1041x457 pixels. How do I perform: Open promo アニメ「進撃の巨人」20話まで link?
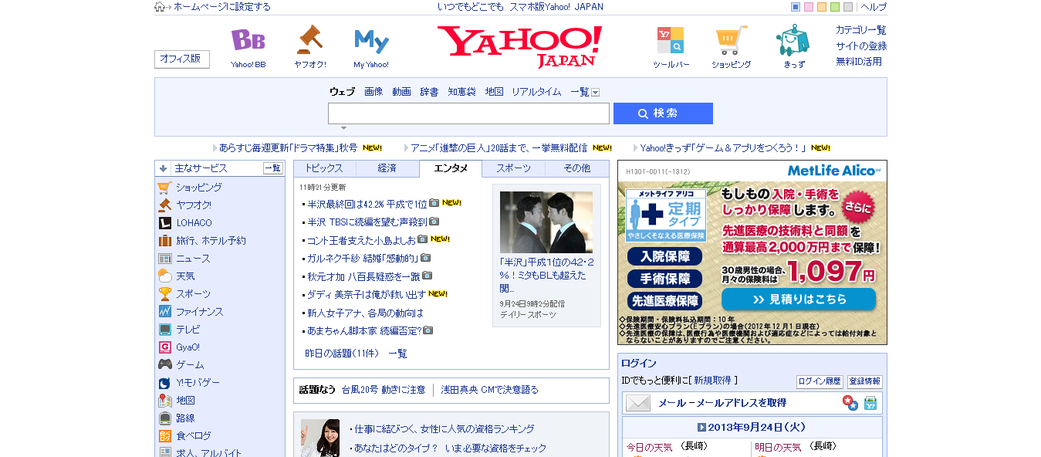tap(499, 147)
